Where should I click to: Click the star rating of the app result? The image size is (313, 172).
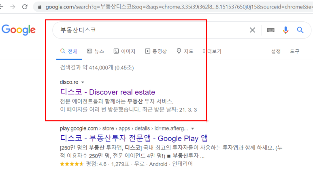pos(72,164)
